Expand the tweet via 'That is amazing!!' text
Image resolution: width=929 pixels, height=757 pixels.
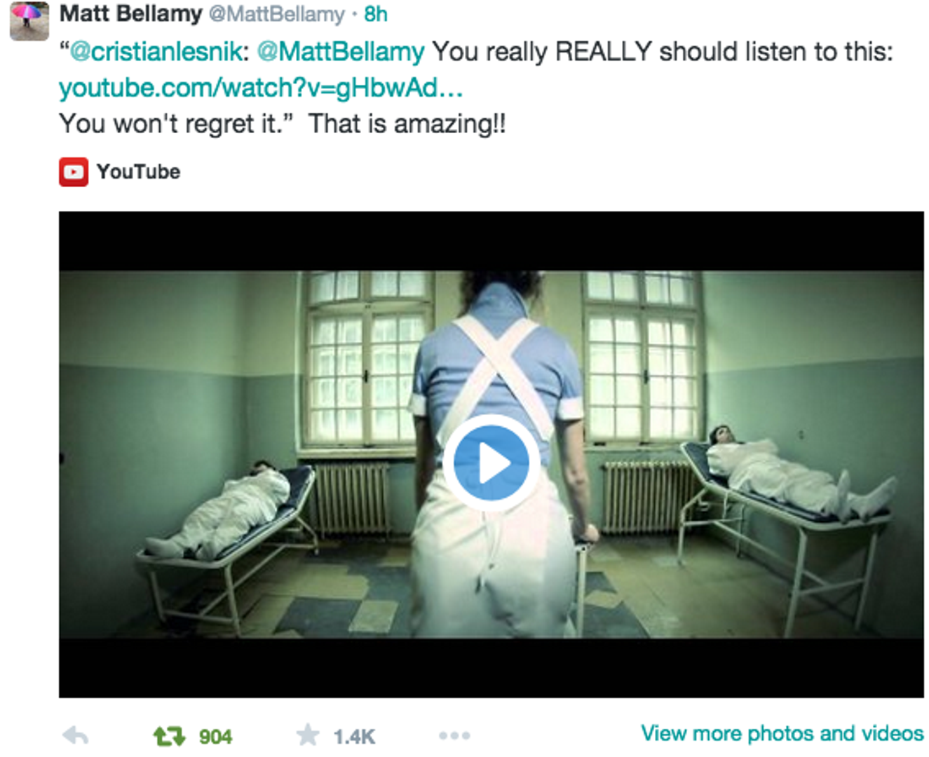tap(407, 124)
